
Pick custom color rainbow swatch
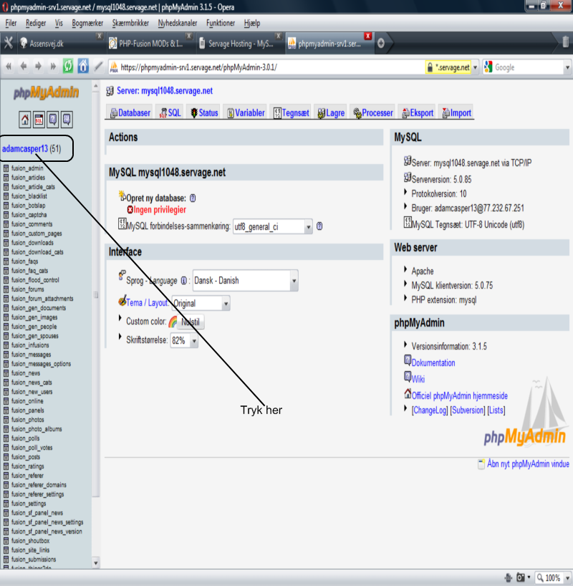[173, 322]
